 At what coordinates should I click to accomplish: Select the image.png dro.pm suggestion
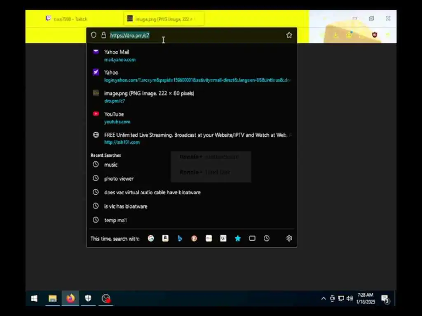point(191,97)
